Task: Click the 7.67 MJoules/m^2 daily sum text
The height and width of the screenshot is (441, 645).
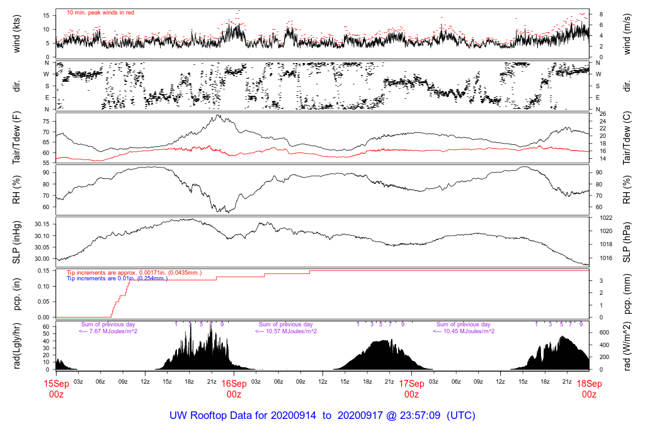Action: (108, 331)
